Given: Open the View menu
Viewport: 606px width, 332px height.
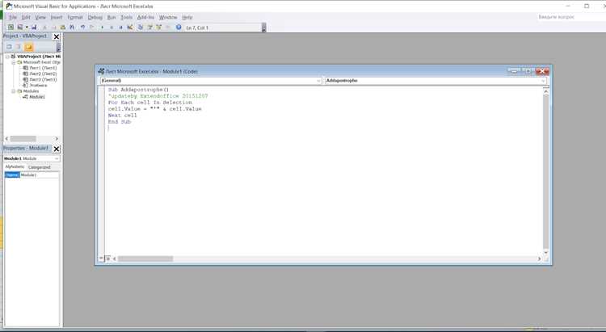Looking at the screenshot, I should 40,18.
